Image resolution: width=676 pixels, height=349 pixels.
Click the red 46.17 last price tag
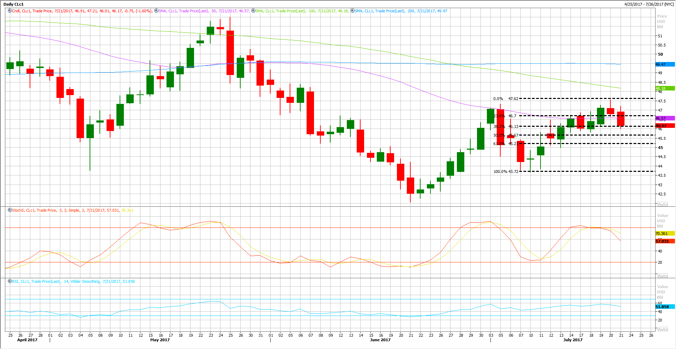tap(664, 126)
